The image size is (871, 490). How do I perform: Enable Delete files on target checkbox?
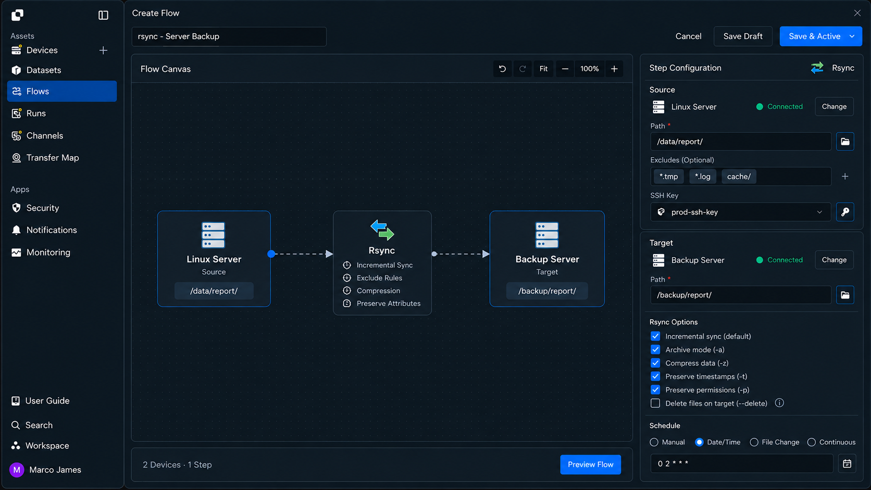coord(655,403)
